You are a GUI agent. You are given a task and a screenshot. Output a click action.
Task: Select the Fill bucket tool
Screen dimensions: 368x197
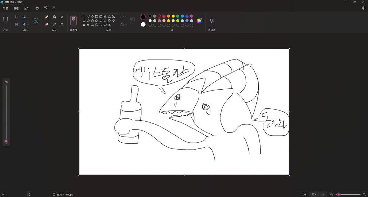(54, 17)
